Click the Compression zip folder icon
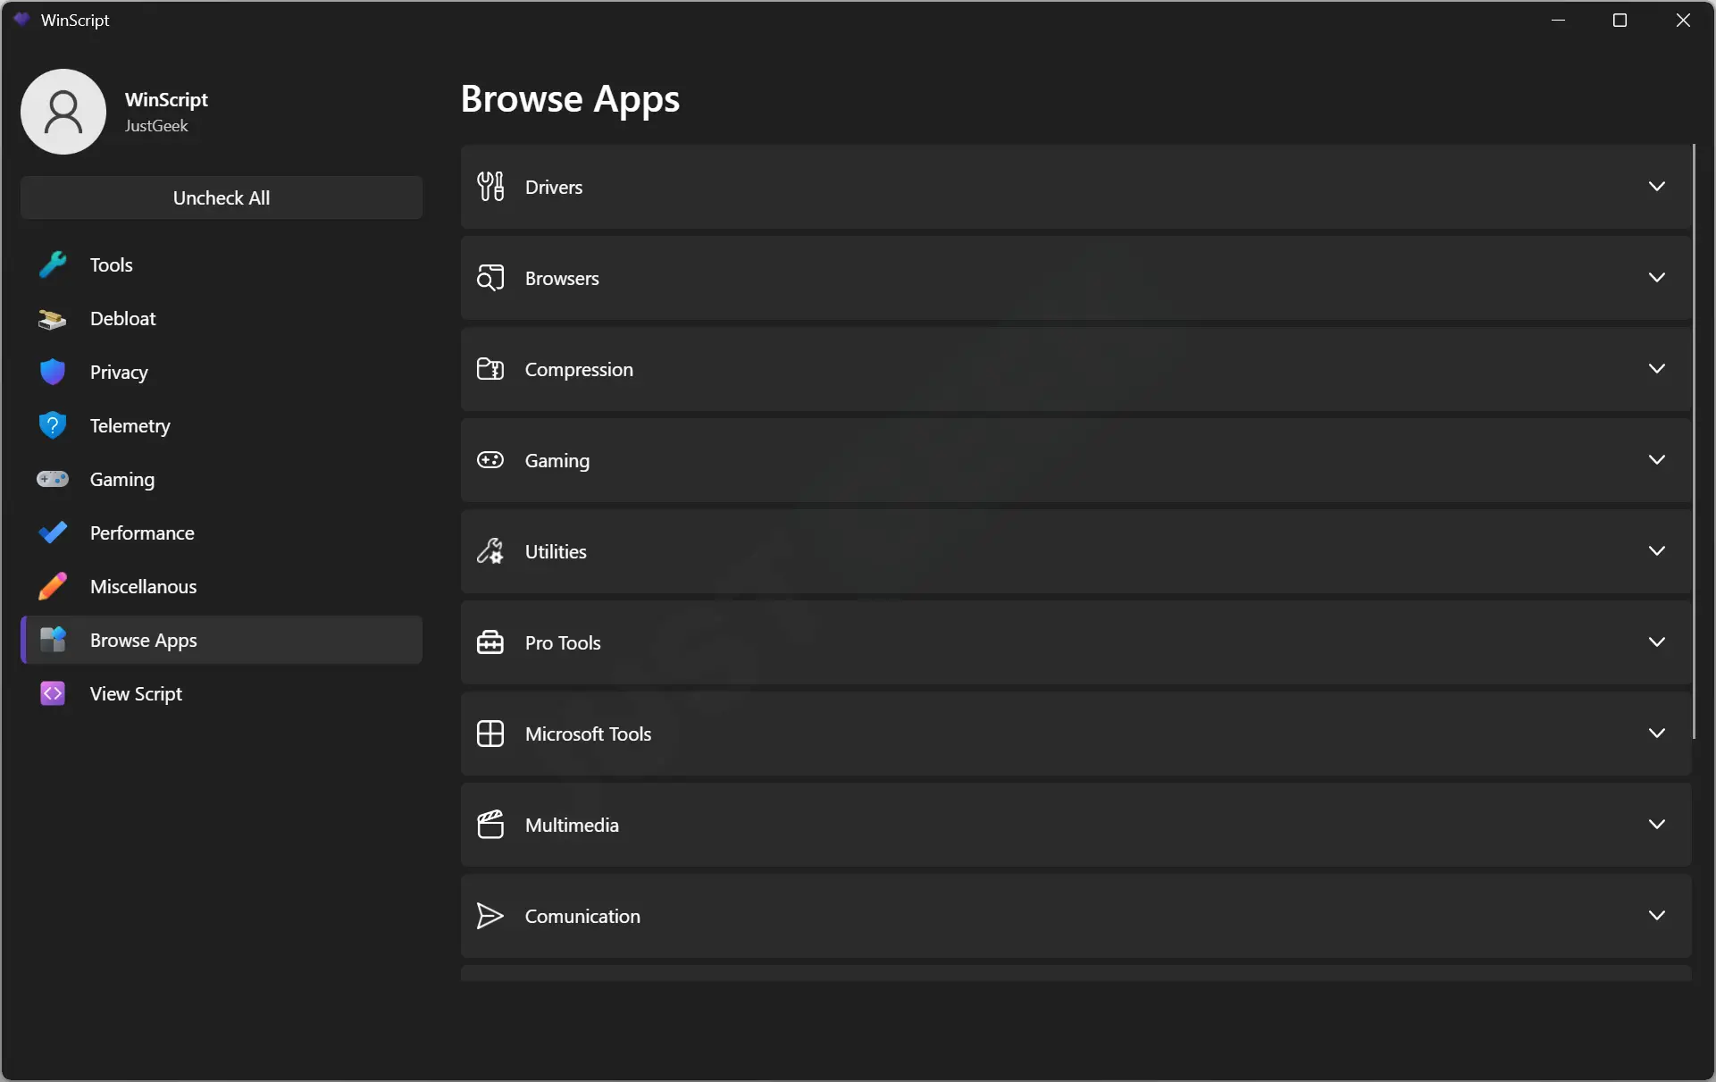Viewport: 1716px width, 1082px height. pyautogui.click(x=490, y=369)
